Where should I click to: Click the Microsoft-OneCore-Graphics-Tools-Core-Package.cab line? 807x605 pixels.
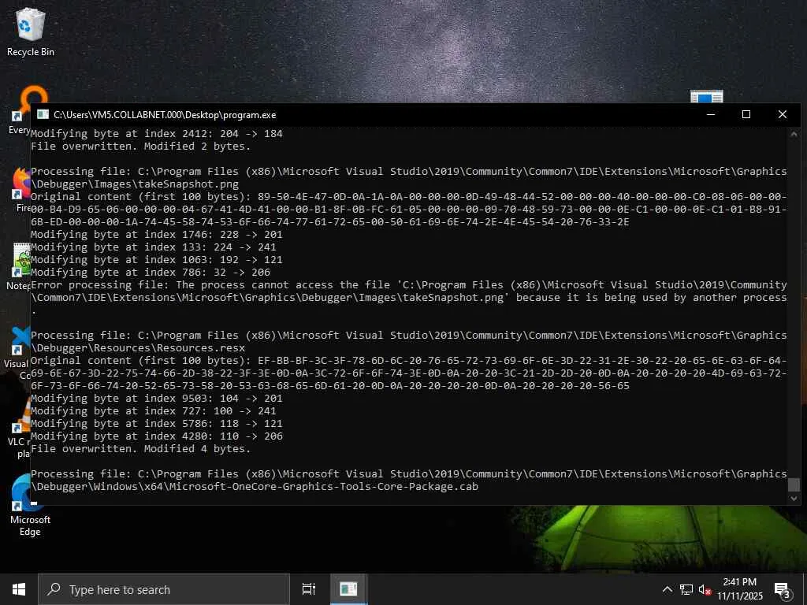[x=255, y=486]
